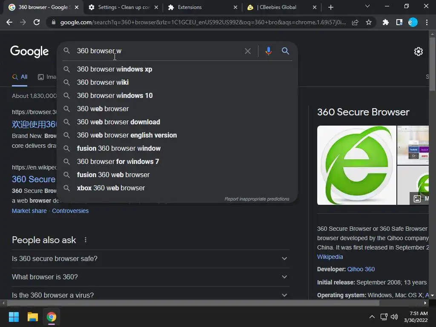The width and height of the screenshot is (436, 327).
Task: Open the Qihoo 360 developer link
Action: pyautogui.click(x=361, y=269)
